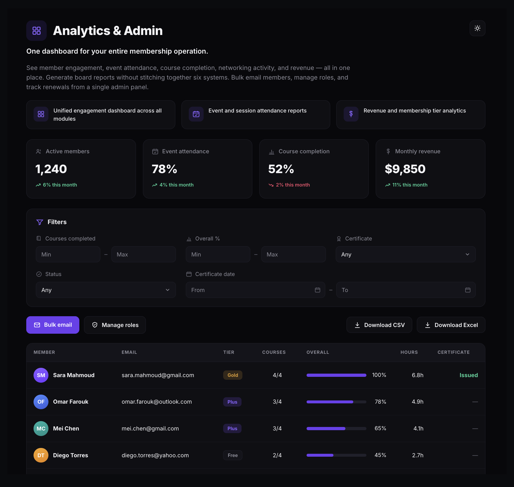Click Mei Chen's Plus tier badge
Image resolution: width=514 pixels, height=487 pixels.
[232, 428]
